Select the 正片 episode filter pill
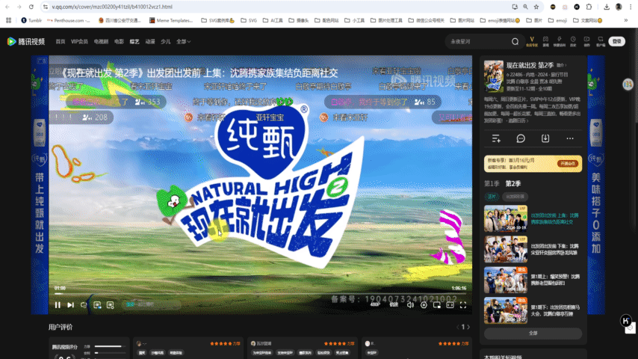Viewport: 638px width, 359px height. click(x=492, y=197)
